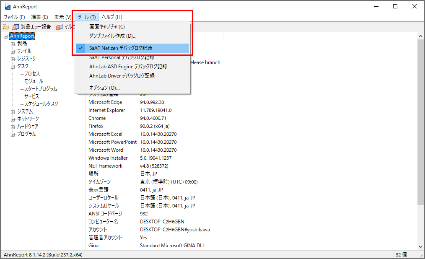This screenshot has height=259, width=425.
Task: Select the AhnReport root tree item
Action: click(x=22, y=36)
